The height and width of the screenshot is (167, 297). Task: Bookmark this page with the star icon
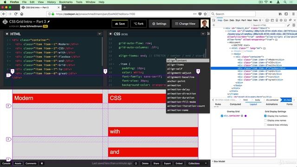point(205,14)
